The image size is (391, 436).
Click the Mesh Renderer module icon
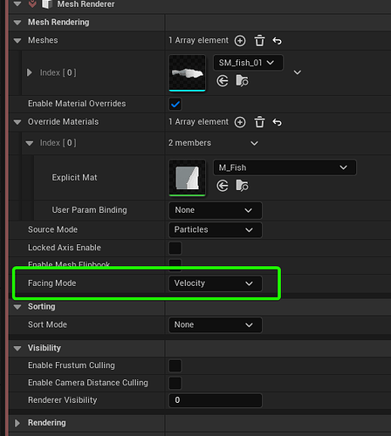(x=47, y=4)
